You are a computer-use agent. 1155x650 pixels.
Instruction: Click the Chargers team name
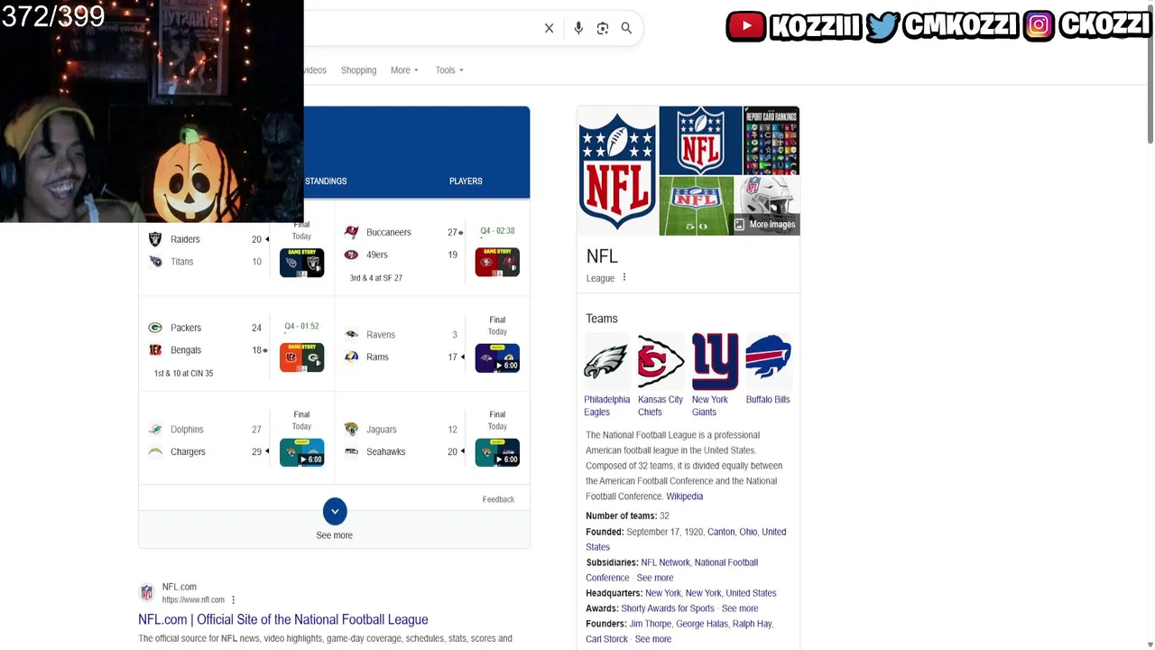coord(188,451)
